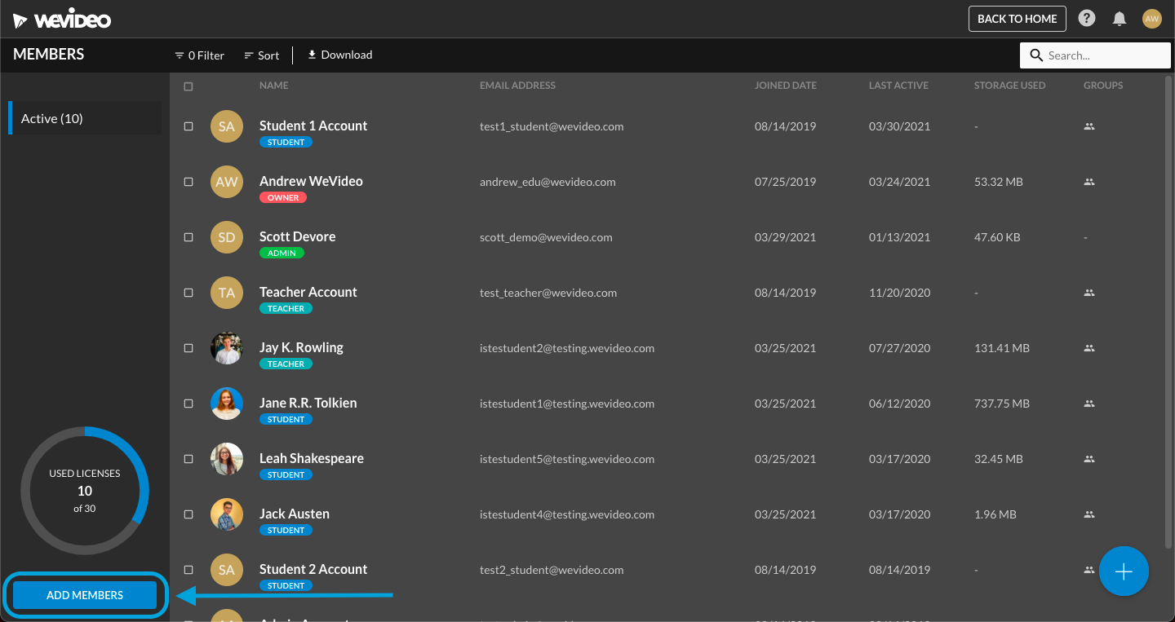Click AW avatar of Andrew WeVideo row
This screenshot has height=622, width=1175.
(227, 182)
